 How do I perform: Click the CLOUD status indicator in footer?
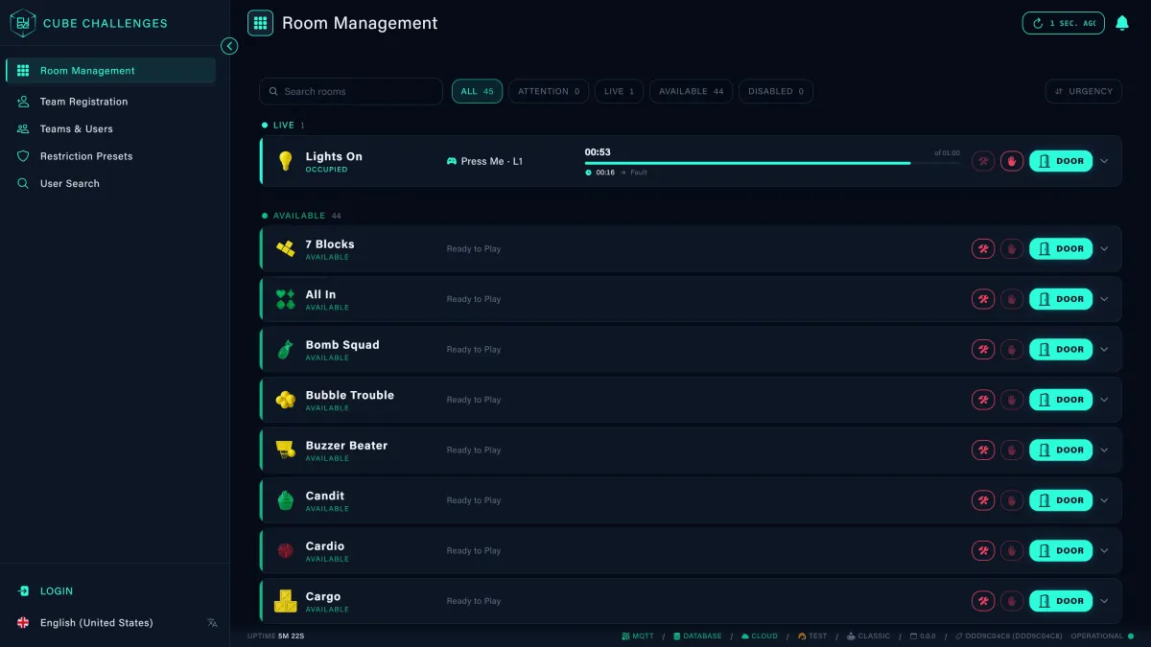(760, 635)
